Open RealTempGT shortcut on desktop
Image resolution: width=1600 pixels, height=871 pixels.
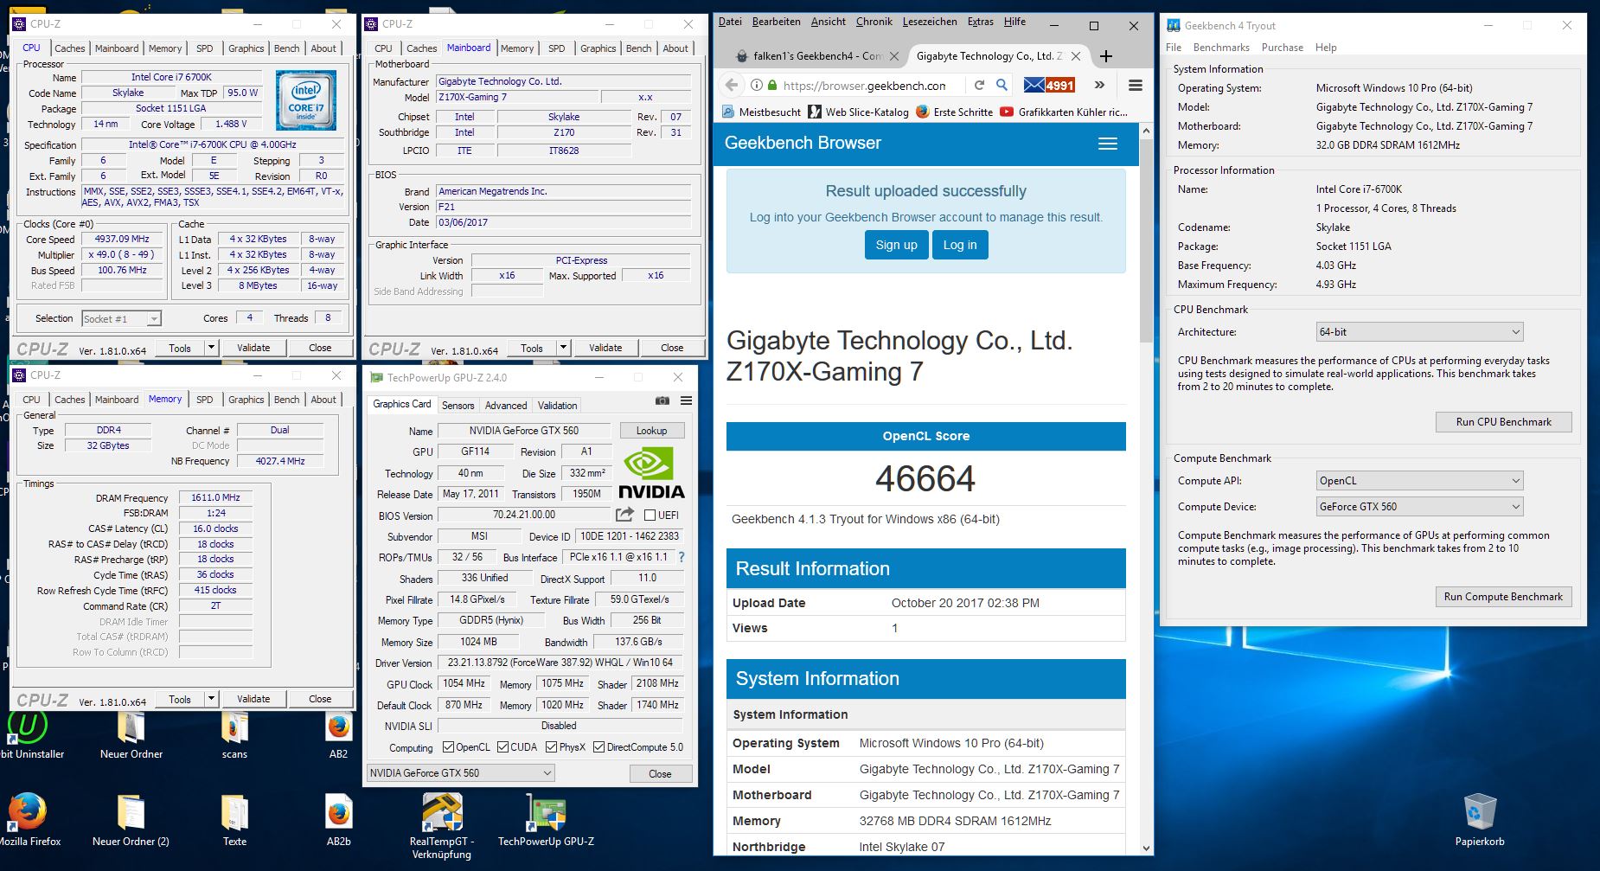[x=442, y=826]
